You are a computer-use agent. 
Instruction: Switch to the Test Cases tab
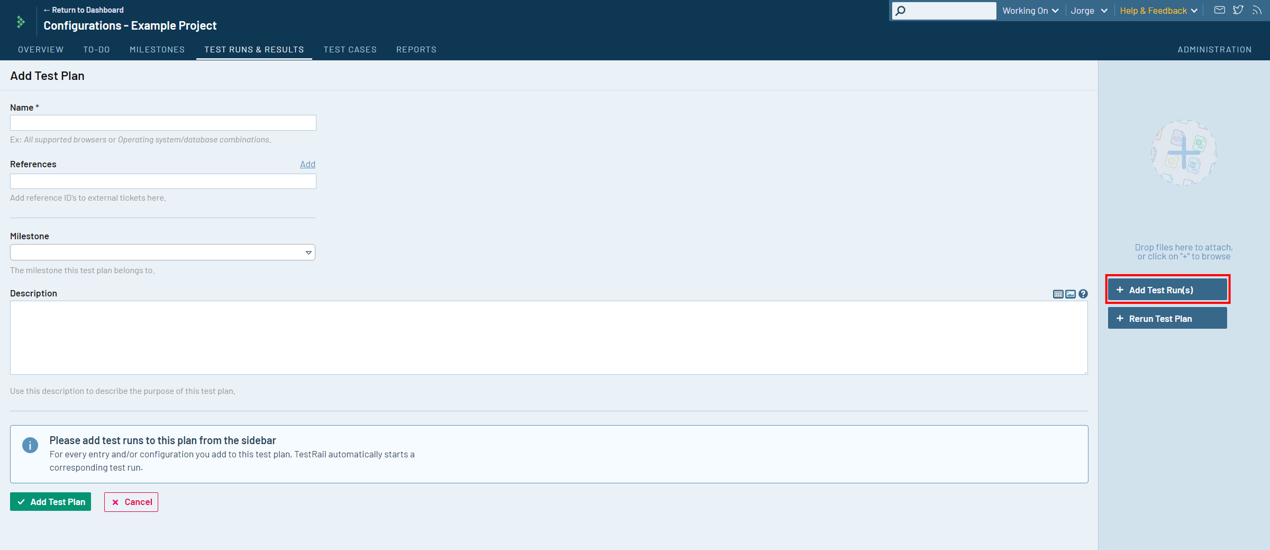(350, 50)
